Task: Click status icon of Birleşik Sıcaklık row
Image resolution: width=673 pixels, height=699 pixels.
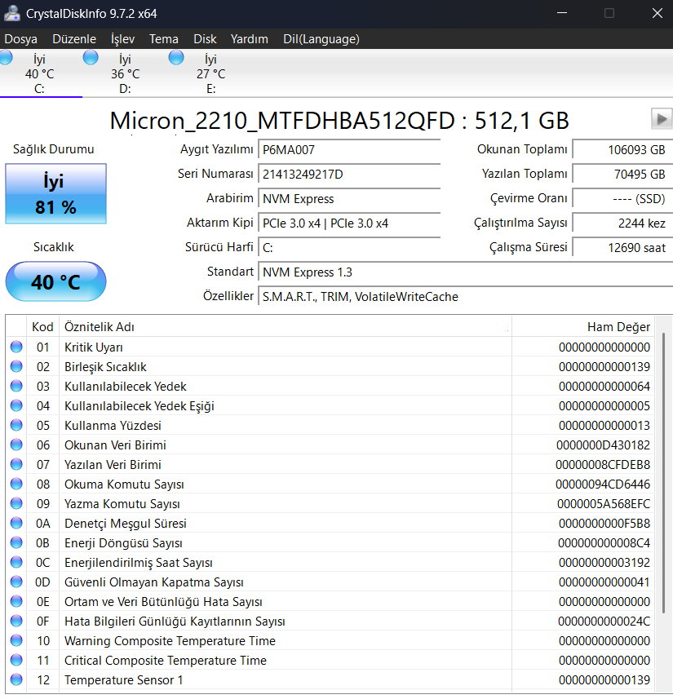Action: click(16, 366)
